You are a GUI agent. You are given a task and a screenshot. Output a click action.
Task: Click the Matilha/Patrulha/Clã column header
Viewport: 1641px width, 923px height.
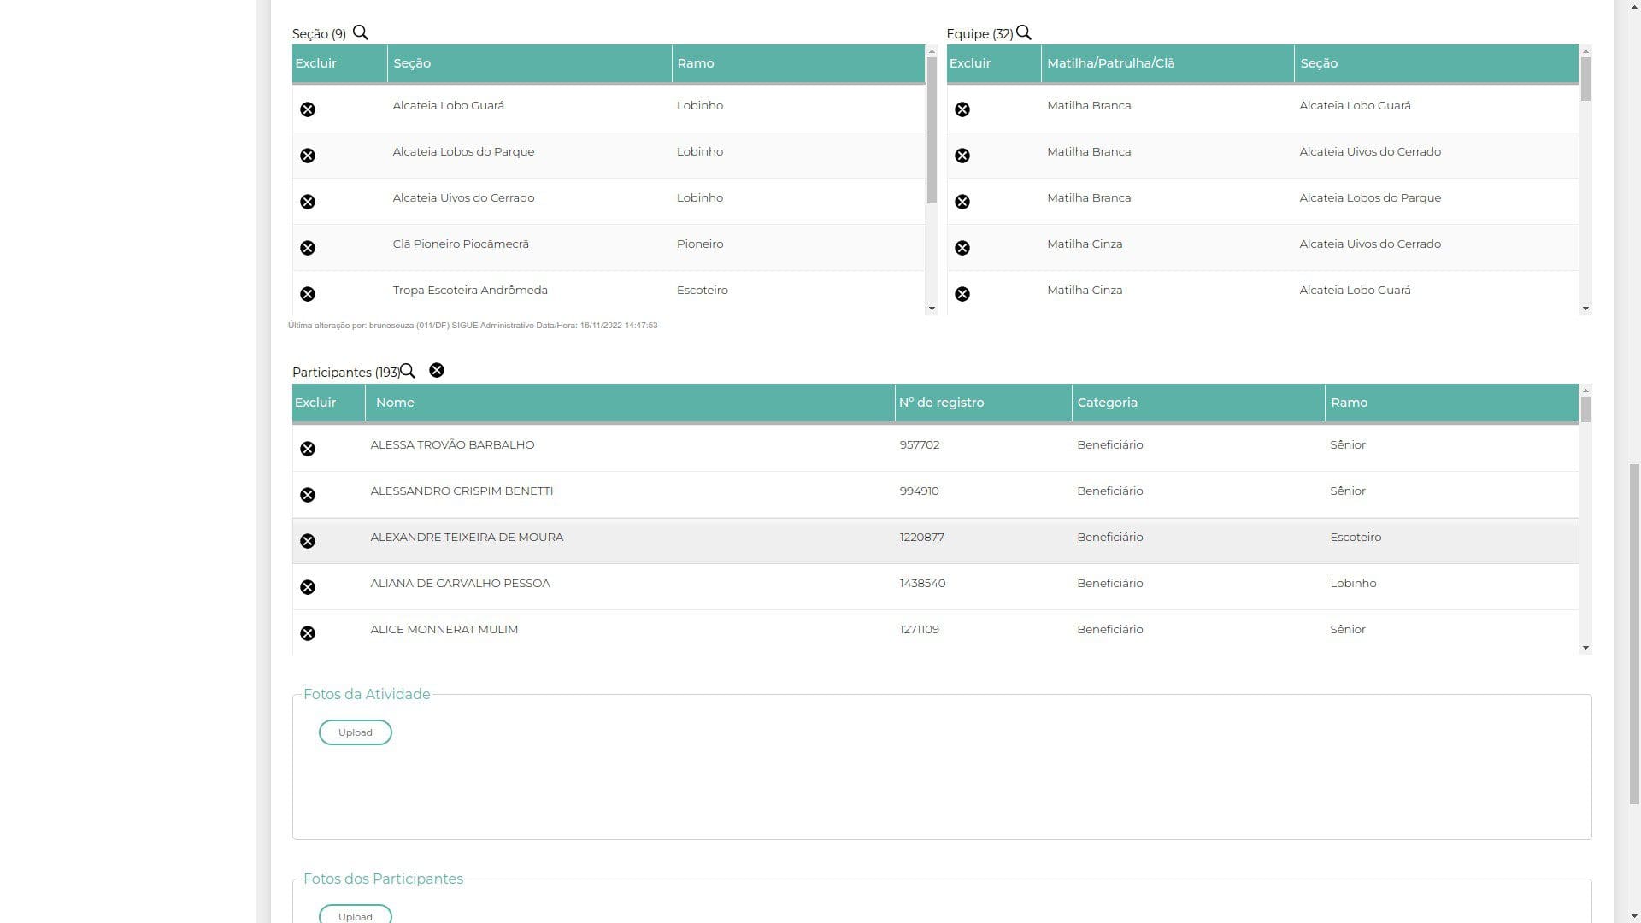pos(1110,63)
